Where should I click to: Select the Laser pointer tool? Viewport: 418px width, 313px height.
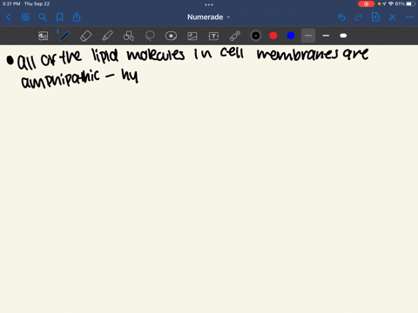click(x=235, y=36)
